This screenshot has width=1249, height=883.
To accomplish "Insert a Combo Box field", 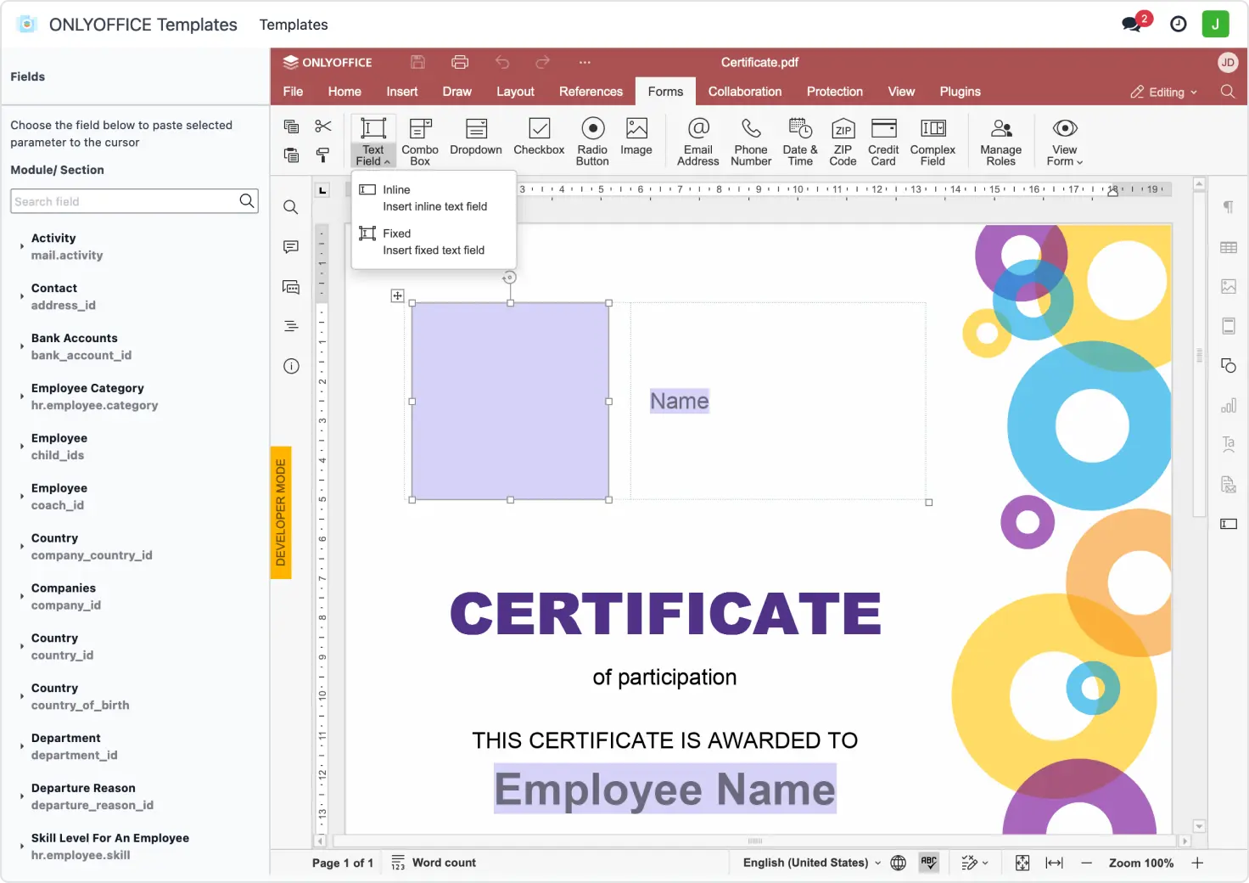I will tap(420, 142).
